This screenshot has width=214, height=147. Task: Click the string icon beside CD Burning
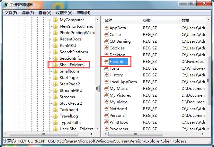point(106,41)
